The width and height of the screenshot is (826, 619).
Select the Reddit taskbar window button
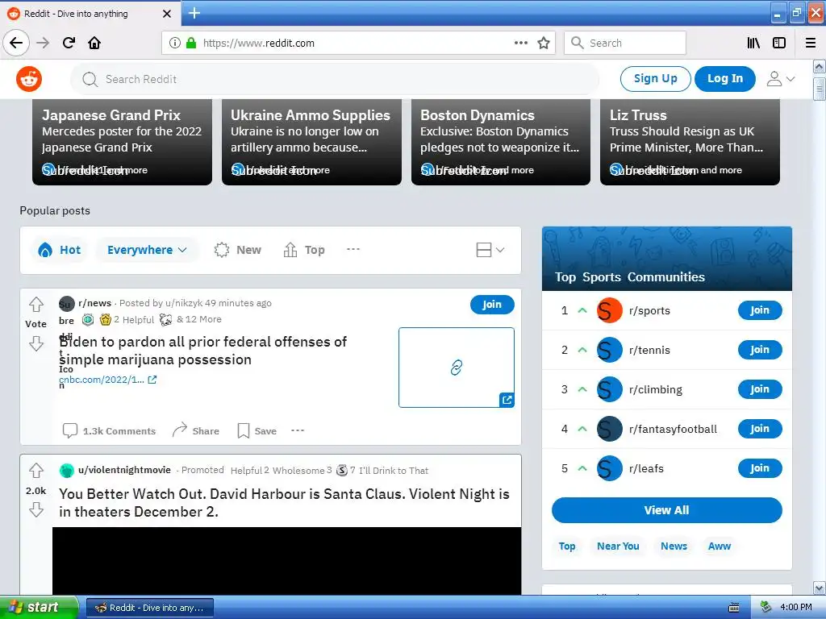pos(149,608)
